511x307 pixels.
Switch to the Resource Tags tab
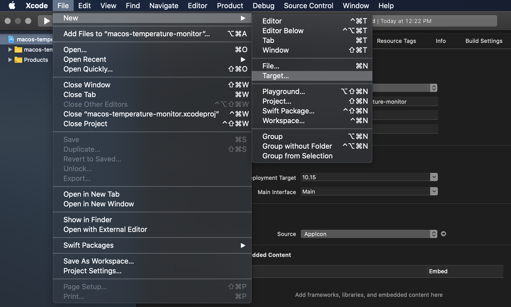(396, 41)
